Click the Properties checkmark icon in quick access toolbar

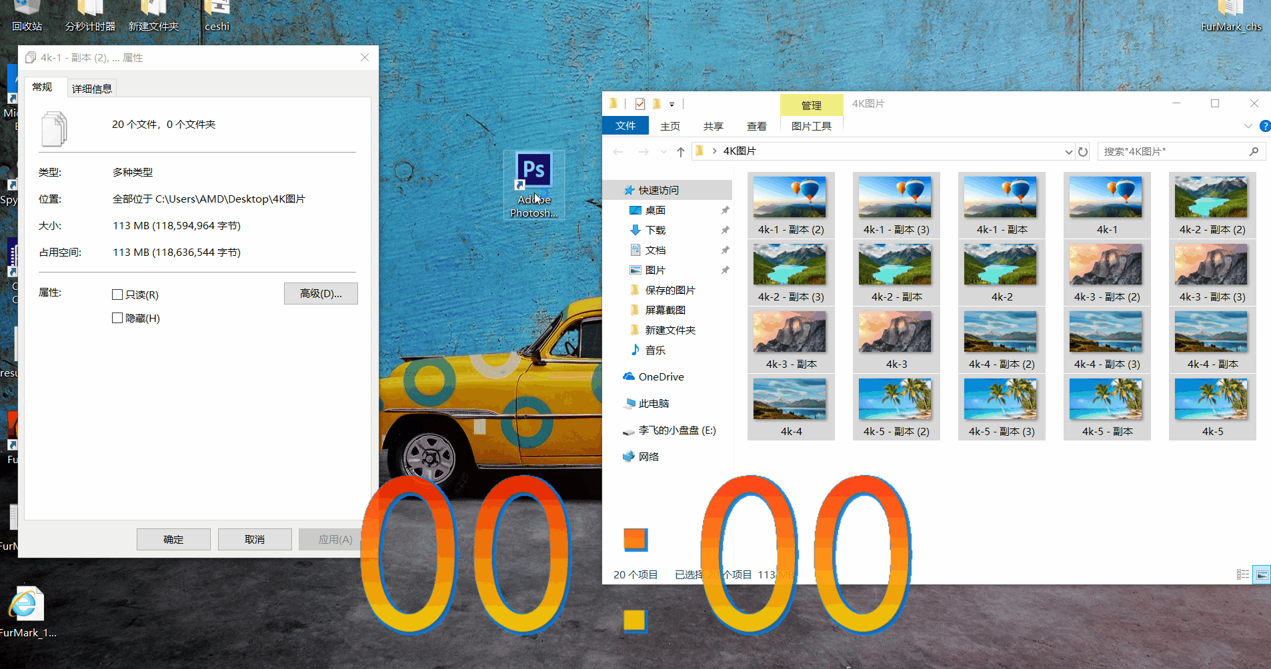pyautogui.click(x=640, y=104)
